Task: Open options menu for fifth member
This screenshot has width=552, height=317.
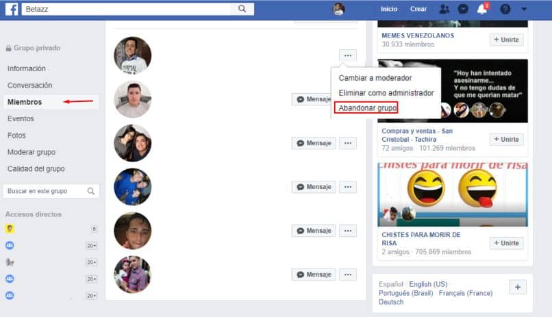Action: pyautogui.click(x=348, y=231)
